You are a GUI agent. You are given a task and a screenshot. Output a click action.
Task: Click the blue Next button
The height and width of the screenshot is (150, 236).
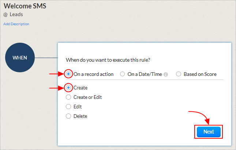coord(209,132)
